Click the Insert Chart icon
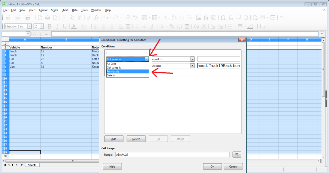Screen dimensions: 329x173 [x=206, y=18]
